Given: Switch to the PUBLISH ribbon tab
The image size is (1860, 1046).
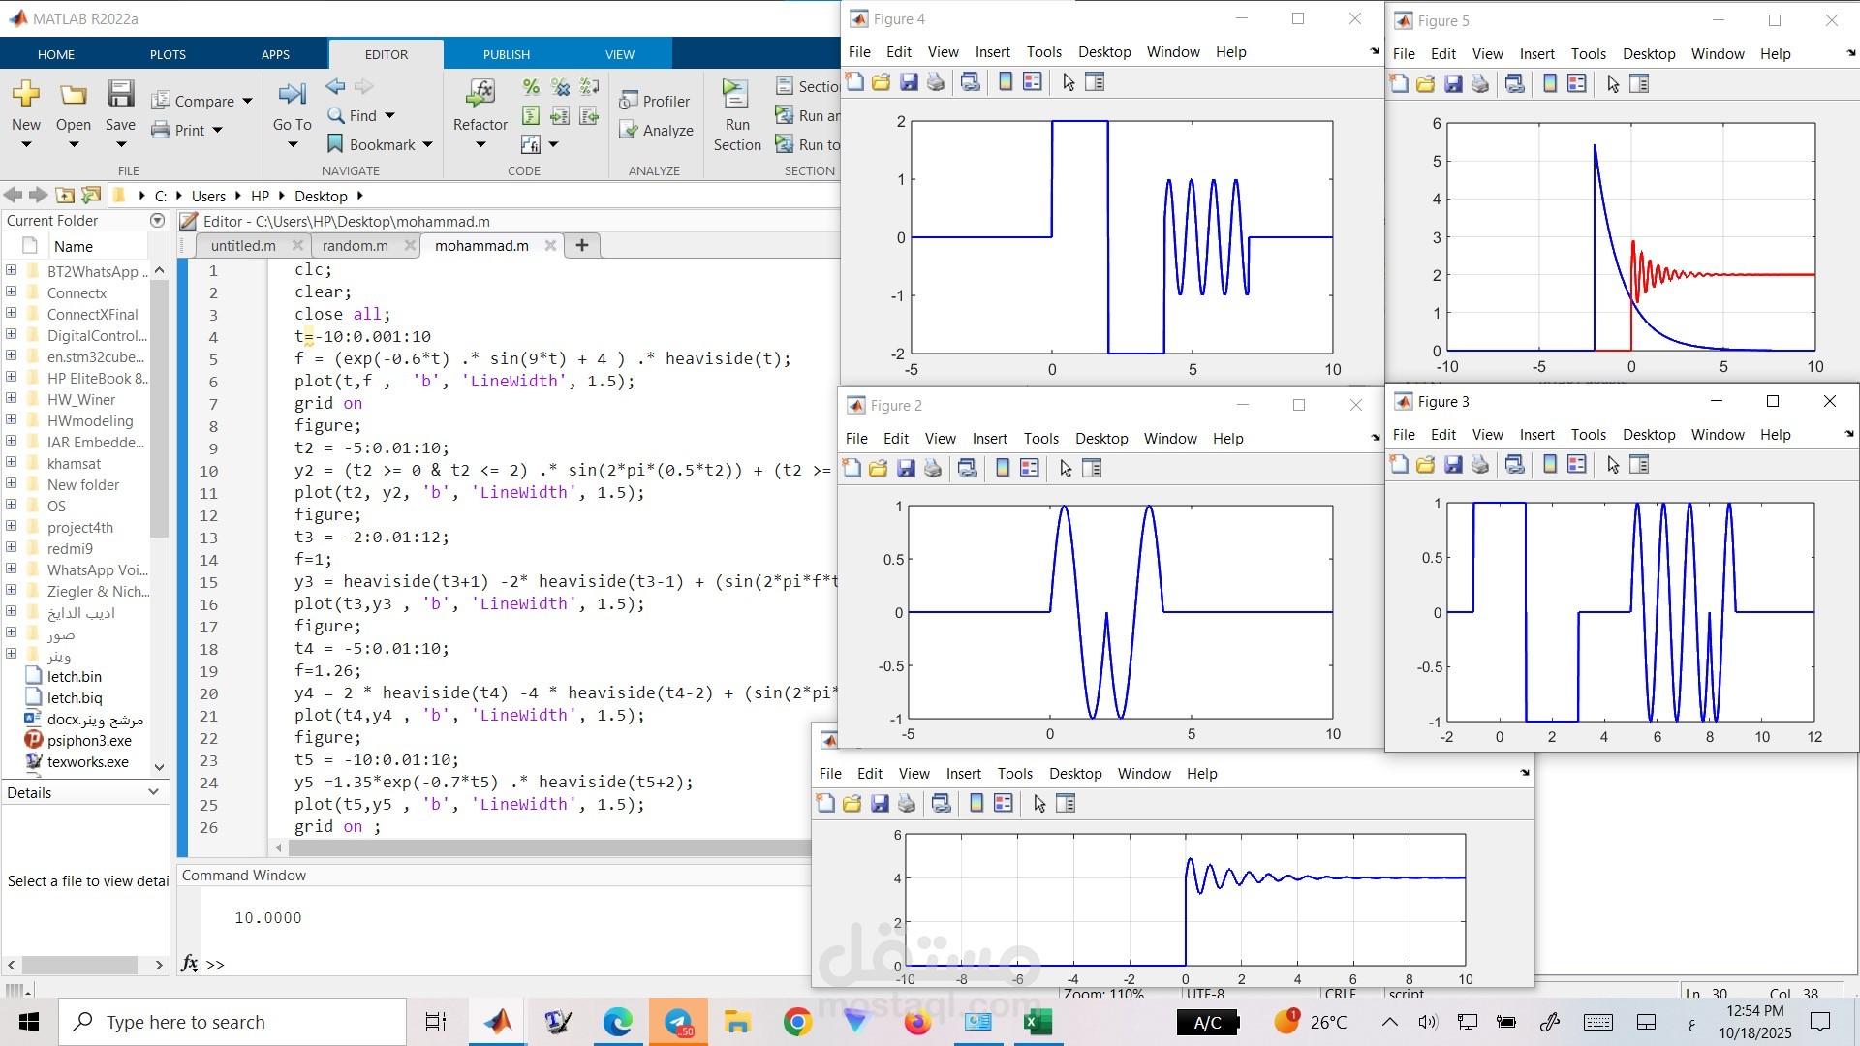Looking at the screenshot, I should (507, 54).
